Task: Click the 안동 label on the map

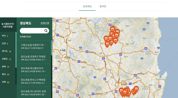Action: [127, 44]
